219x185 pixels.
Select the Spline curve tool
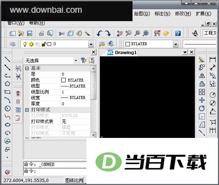[x=7, y=117]
